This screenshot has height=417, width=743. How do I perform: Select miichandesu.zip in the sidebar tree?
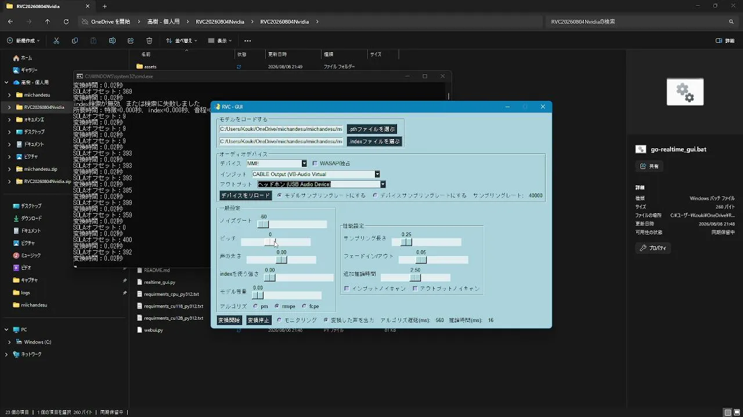coord(37,169)
